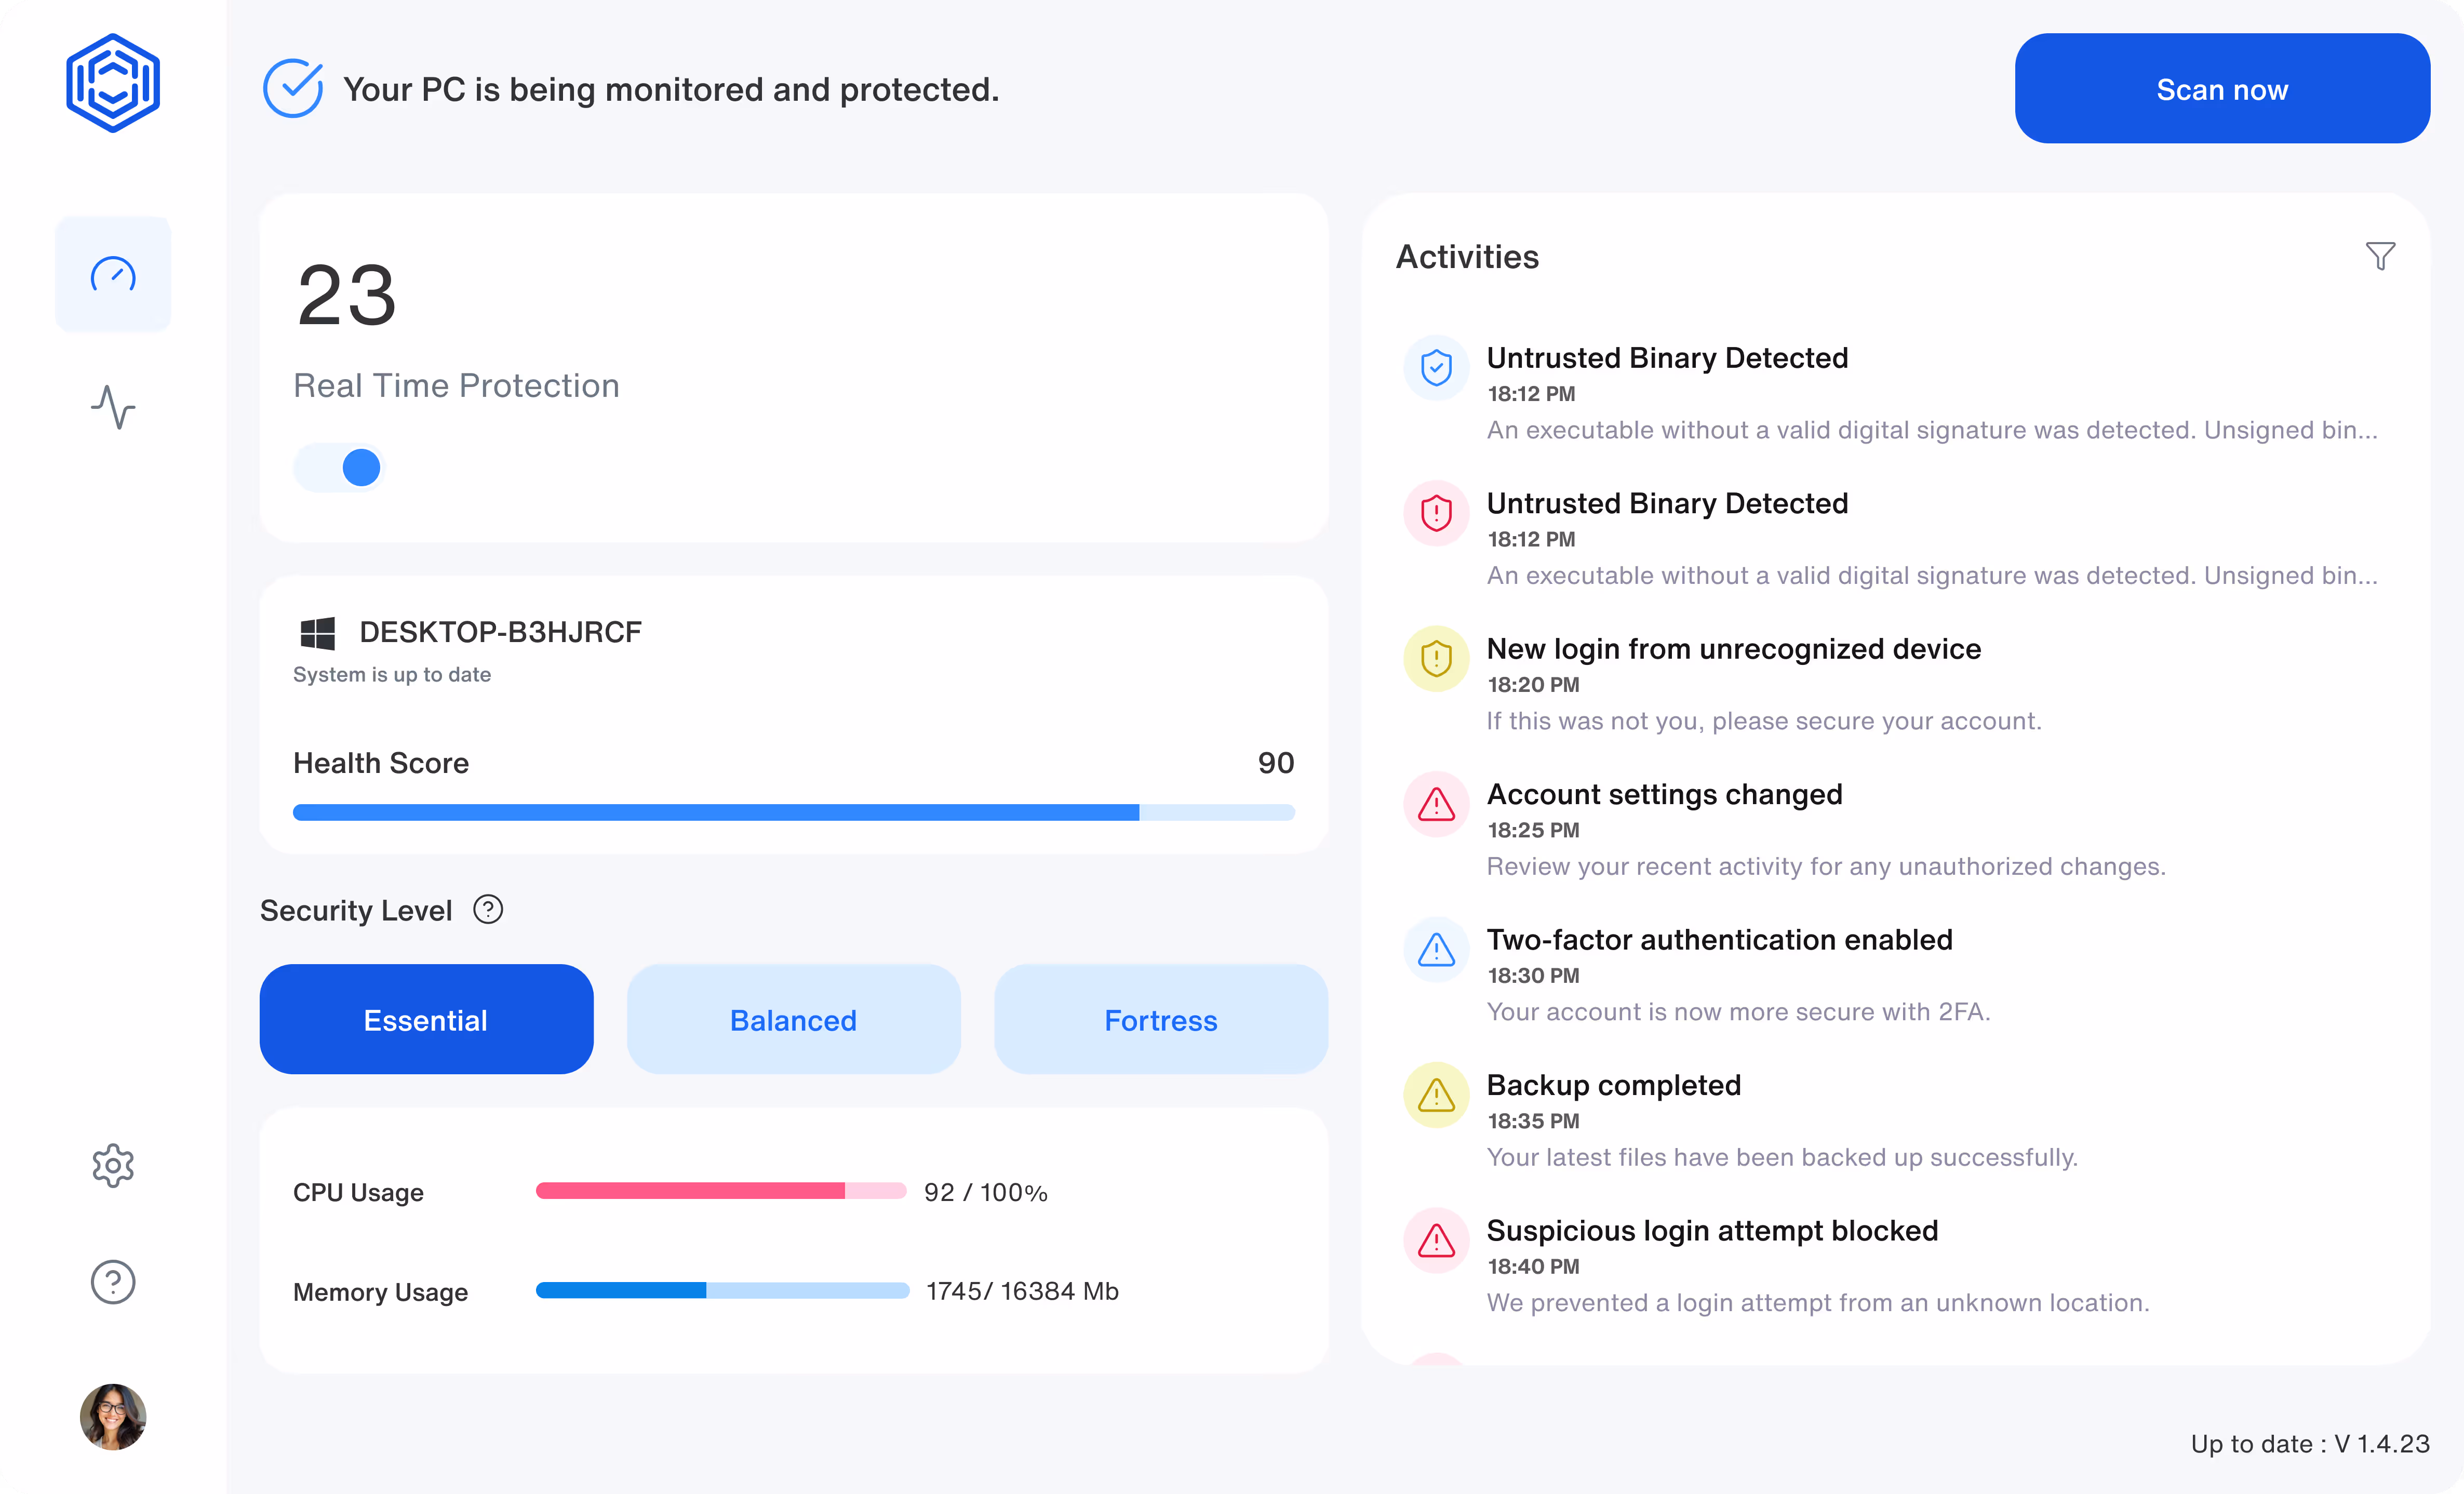Click the hexagon app logo
The image size is (2464, 1494).
coord(113,83)
